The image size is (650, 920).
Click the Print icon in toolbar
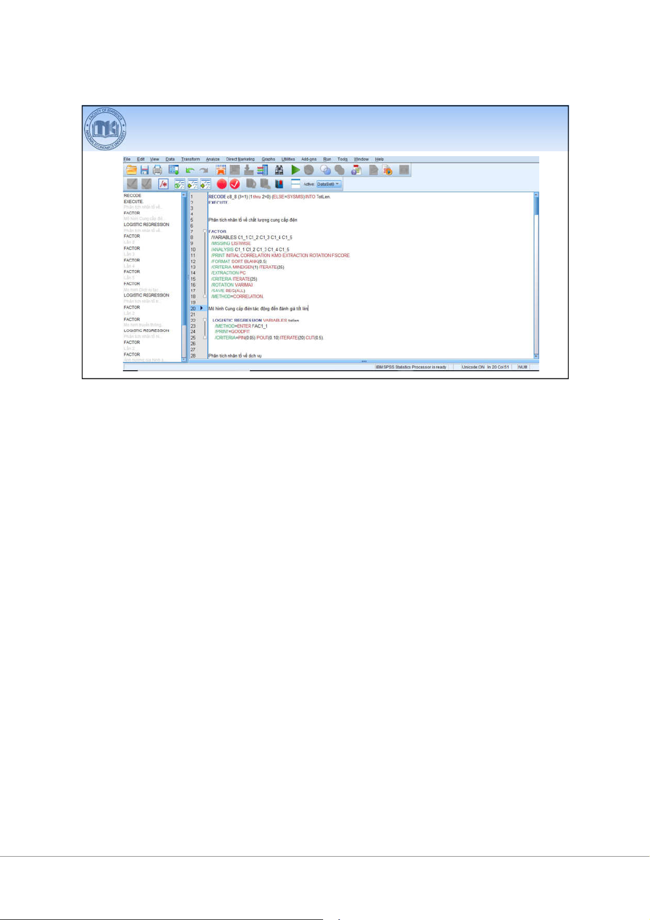coord(157,170)
